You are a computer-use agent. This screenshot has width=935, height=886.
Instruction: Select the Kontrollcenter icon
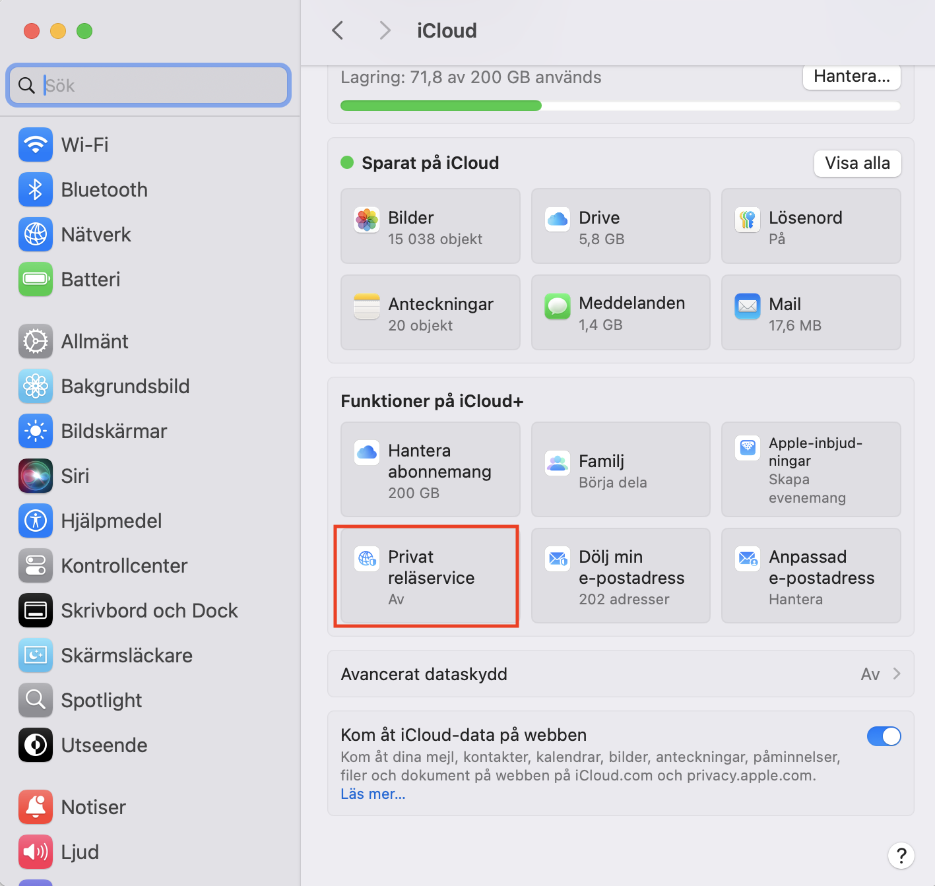(36, 565)
